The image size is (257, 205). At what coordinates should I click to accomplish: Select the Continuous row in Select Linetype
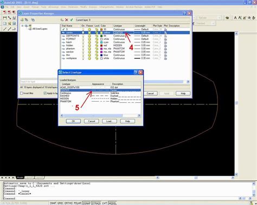click(100, 93)
